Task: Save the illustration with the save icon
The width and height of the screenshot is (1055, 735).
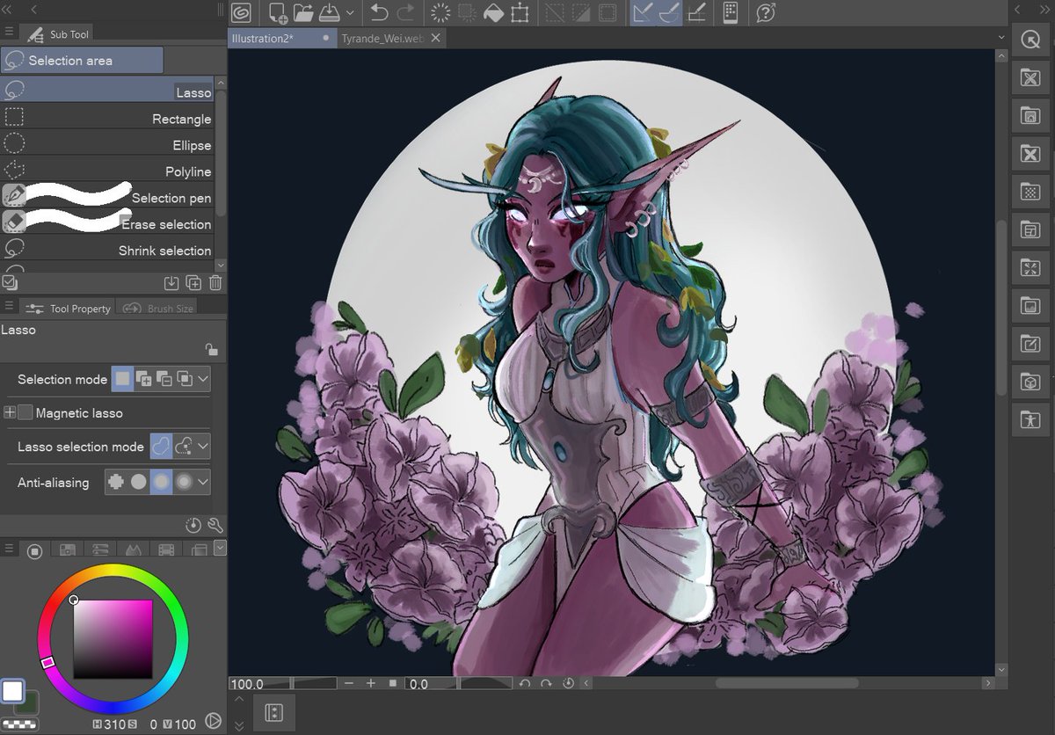Action: (329, 13)
